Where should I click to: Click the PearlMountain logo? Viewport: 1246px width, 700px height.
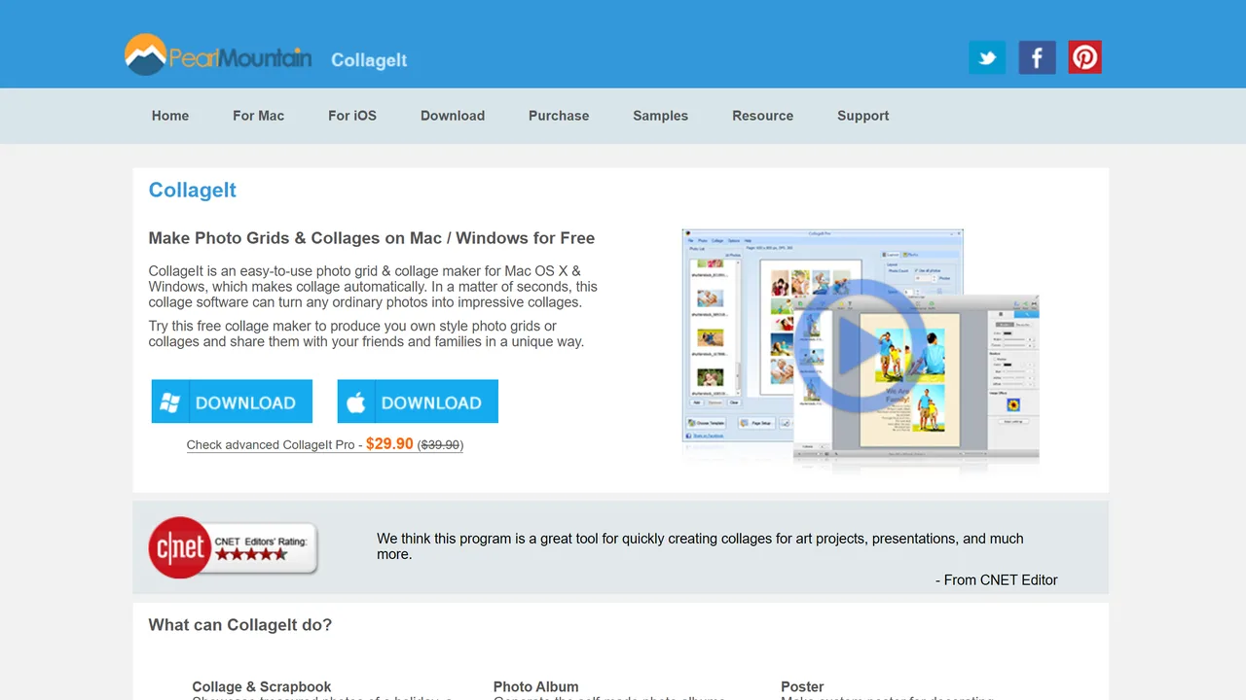pos(219,55)
